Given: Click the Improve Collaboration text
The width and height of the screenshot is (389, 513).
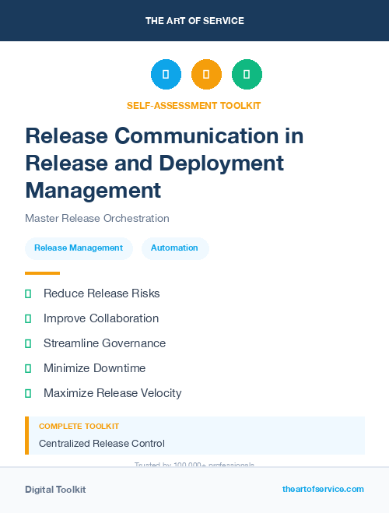Looking at the screenshot, I should [x=101, y=318].
